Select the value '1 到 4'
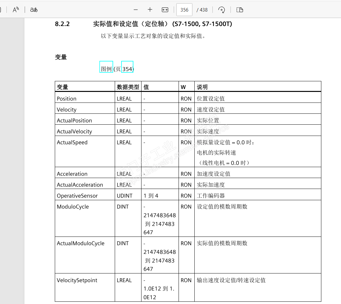 tap(151, 196)
